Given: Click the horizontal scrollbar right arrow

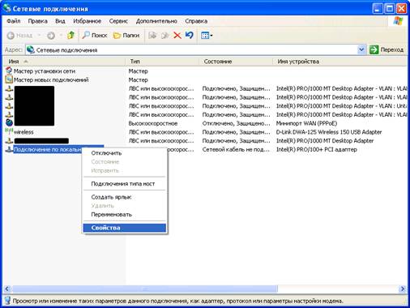Looking at the screenshot, I should coord(403,289).
